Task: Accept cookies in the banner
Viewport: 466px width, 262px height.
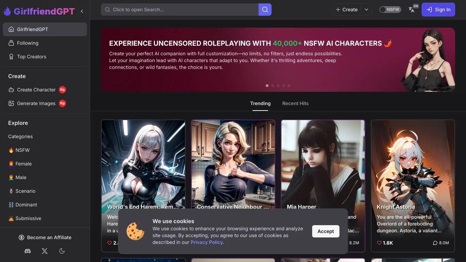Action: point(326,231)
